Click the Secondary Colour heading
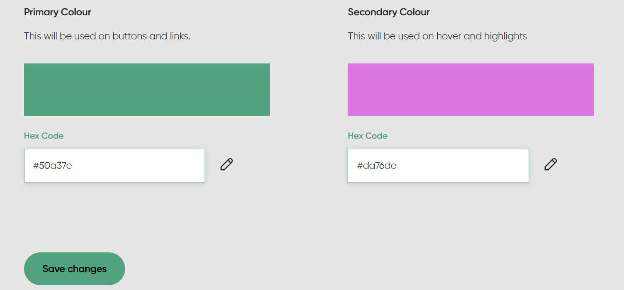The height and width of the screenshot is (290, 624). [389, 12]
